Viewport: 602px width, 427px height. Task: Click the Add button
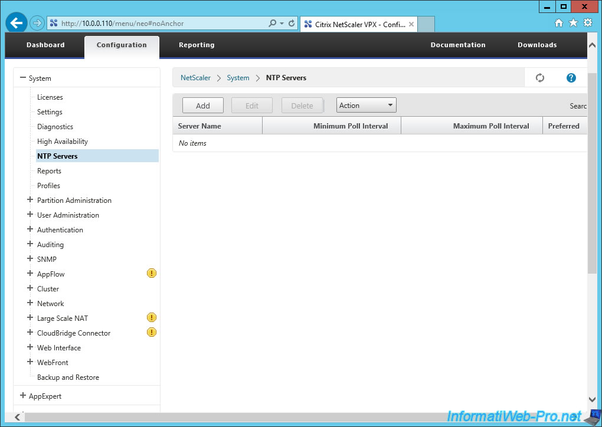(x=202, y=106)
